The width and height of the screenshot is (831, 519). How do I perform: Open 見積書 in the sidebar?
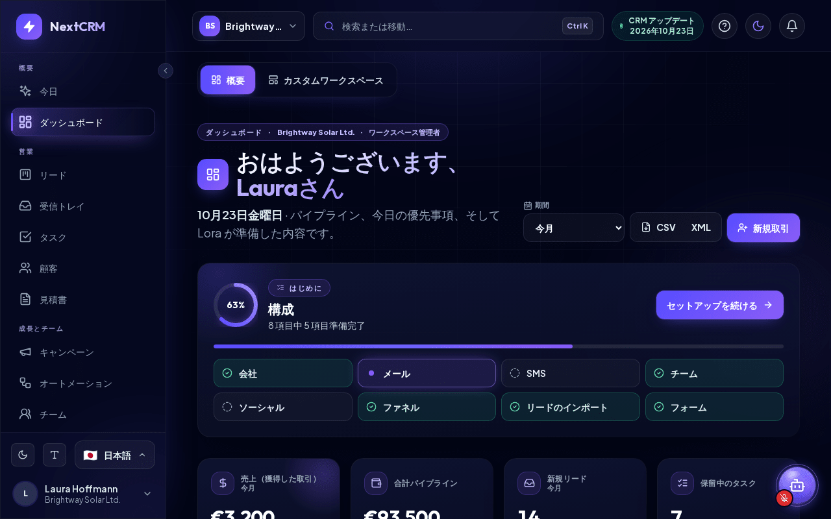[83, 300]
